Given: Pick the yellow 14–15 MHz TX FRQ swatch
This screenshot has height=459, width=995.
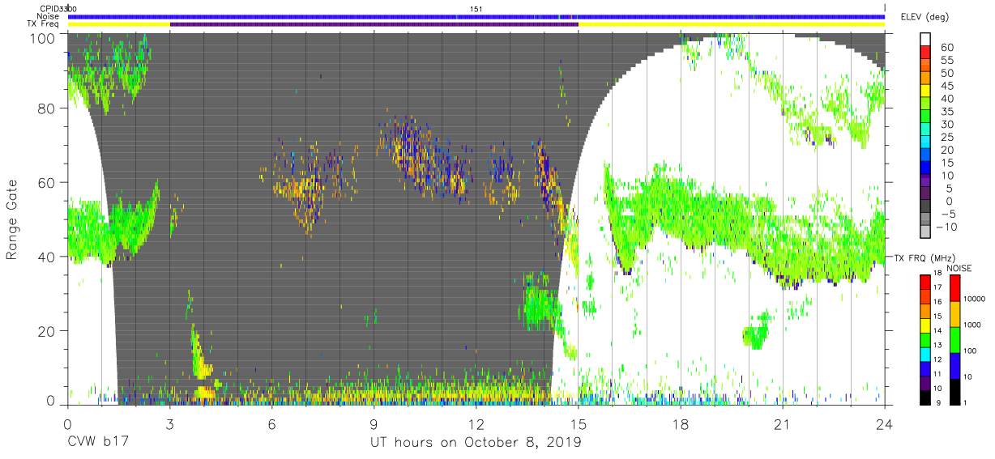Looking at the screenshot, I should [x=927, y=325].
